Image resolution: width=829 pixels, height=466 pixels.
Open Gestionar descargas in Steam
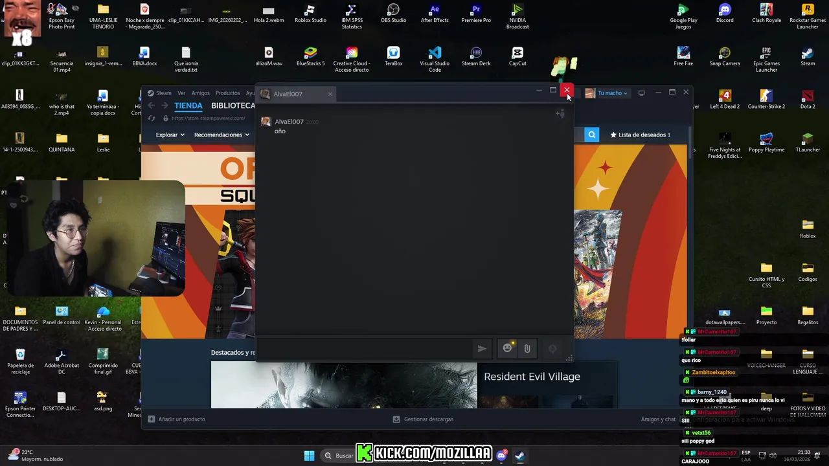click(423, 419)
